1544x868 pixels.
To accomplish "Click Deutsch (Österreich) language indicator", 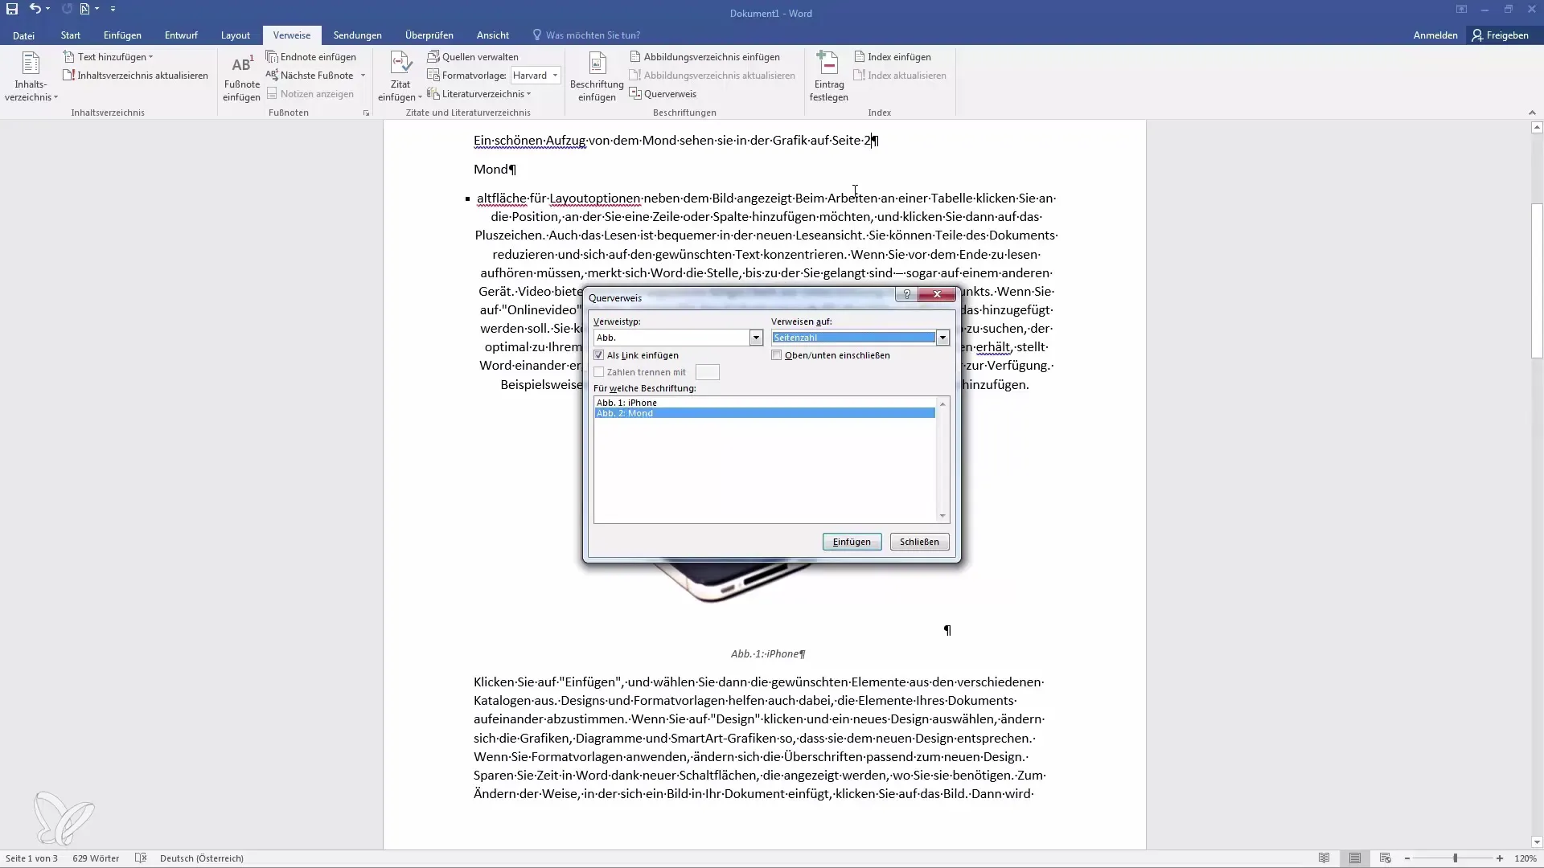I will [201, 858].
